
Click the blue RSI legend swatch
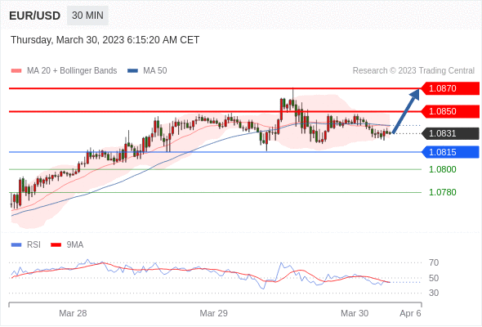coord(16,245)
